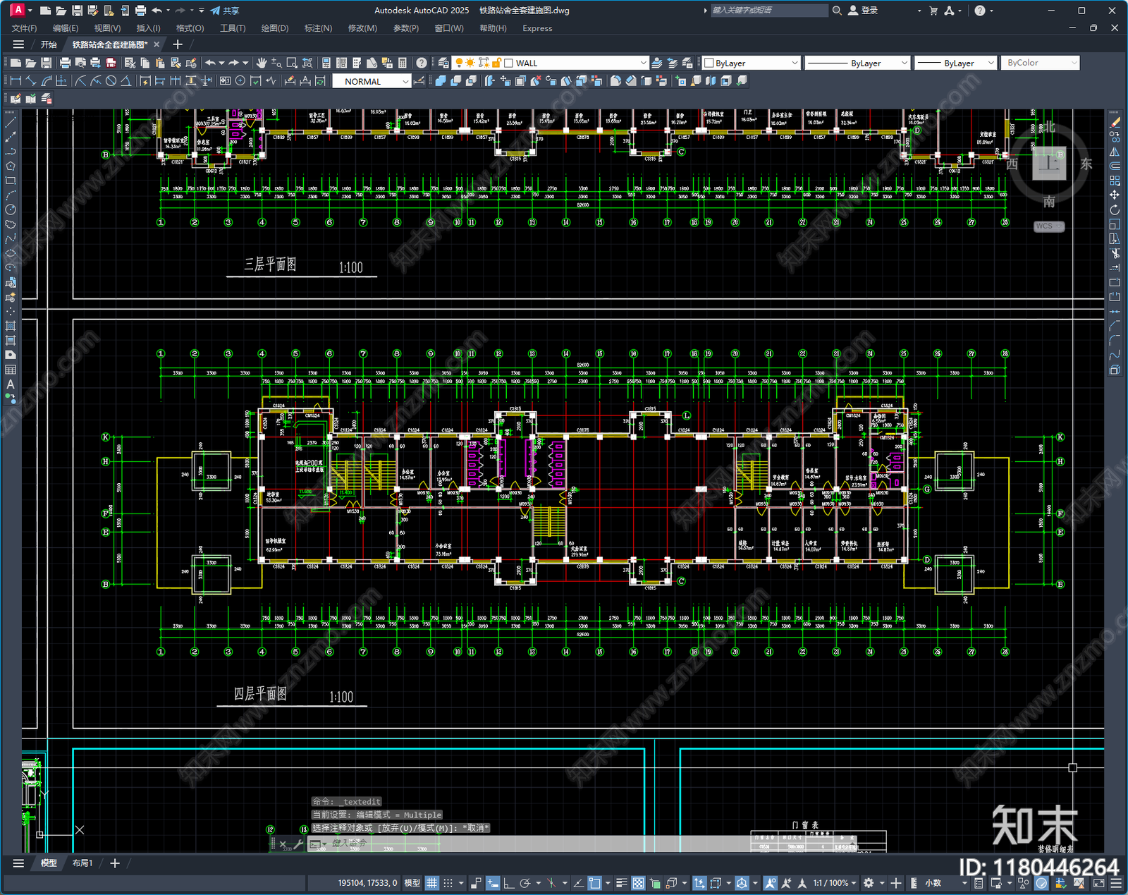Toggle lineweight display in the status bar
The height and width of the screenshot is (895, 1128).
pos(621,883)
